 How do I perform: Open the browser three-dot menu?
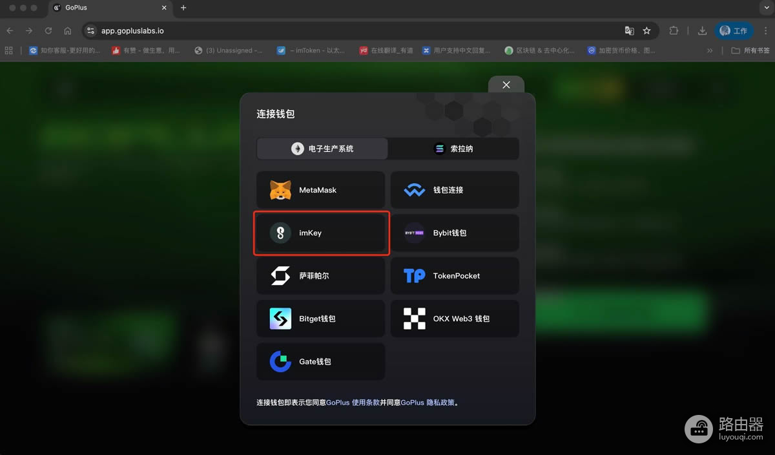tap(766, 30)
